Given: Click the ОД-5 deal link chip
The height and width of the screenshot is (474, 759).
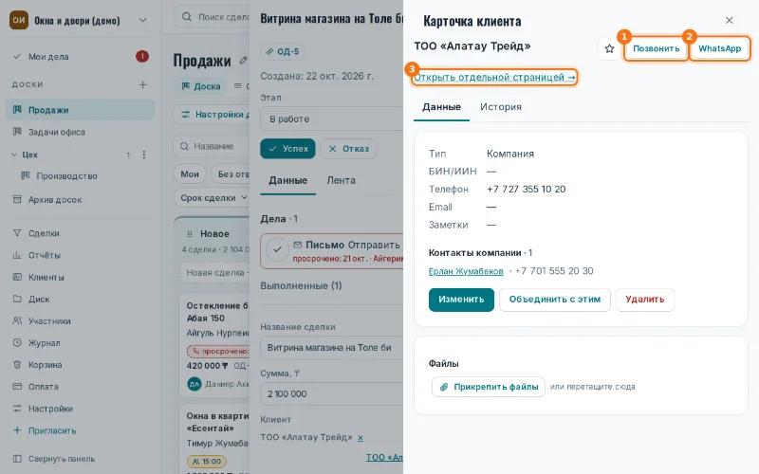Looking at the screenshot, I should 283,52.
